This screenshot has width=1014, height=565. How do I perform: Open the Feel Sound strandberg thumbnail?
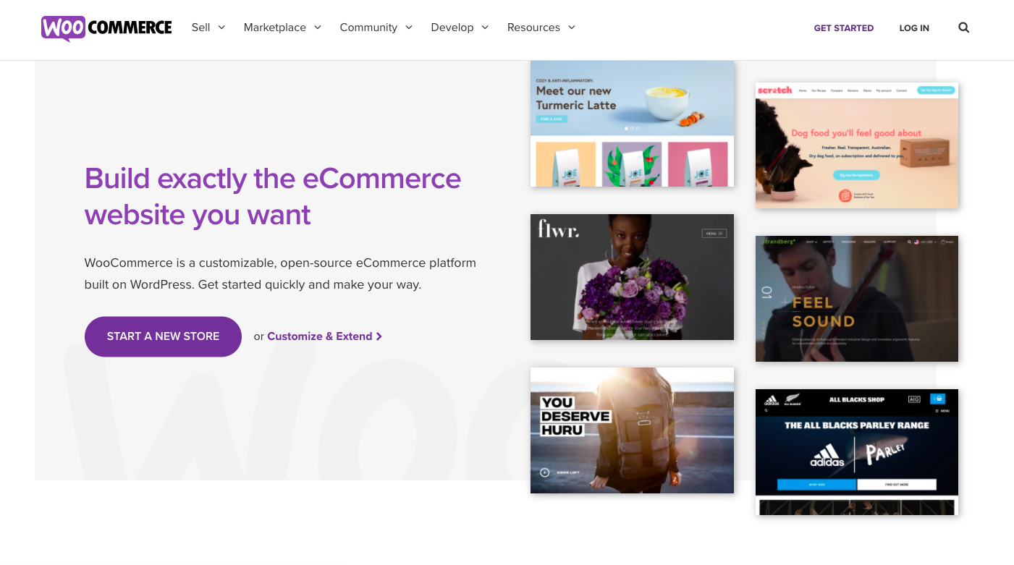857,299
